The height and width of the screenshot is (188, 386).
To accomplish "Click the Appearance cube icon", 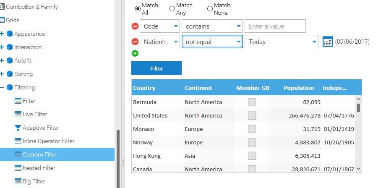I will tap(10, 34).
